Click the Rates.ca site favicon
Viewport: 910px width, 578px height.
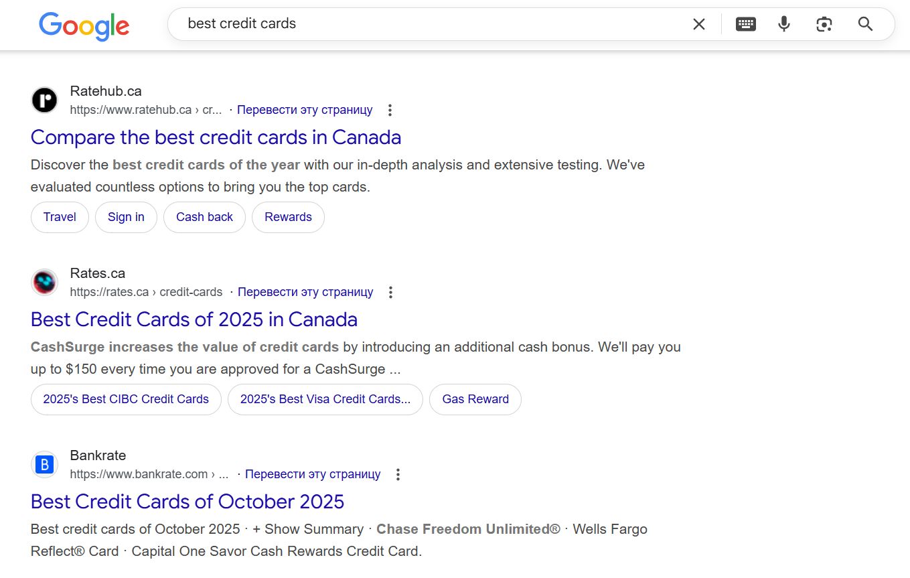click(44, 283)
